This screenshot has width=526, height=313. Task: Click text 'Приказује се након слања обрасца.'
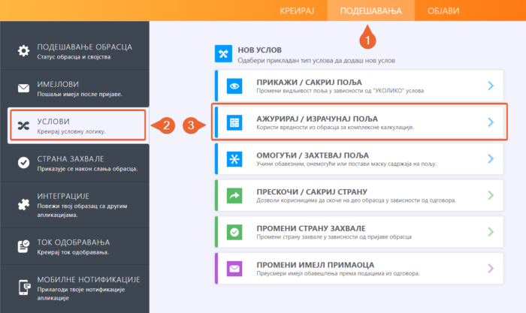[87, 169]
